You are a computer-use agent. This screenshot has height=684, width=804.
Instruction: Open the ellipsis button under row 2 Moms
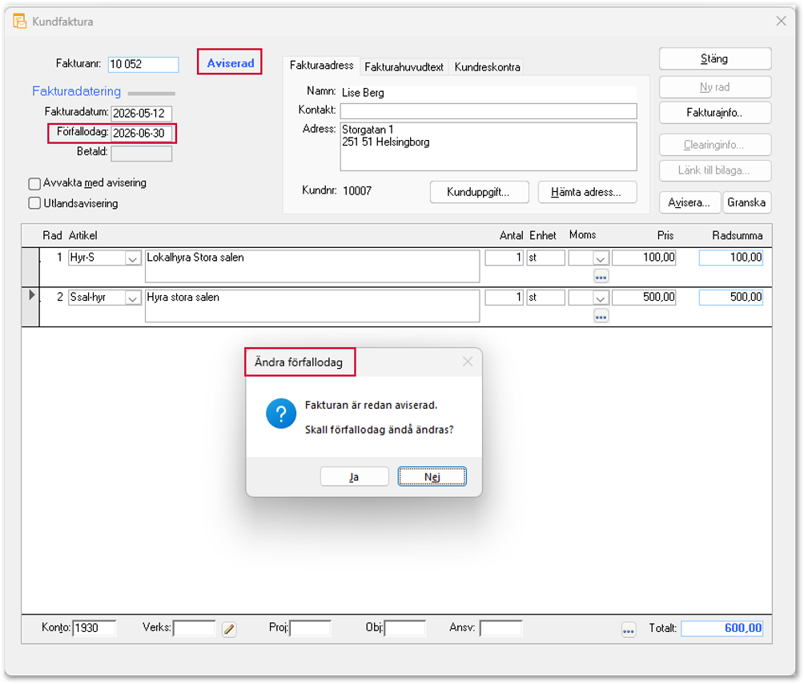601,317
